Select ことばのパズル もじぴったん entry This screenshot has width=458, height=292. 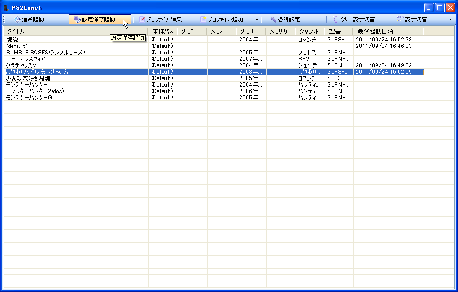[37, 71]
